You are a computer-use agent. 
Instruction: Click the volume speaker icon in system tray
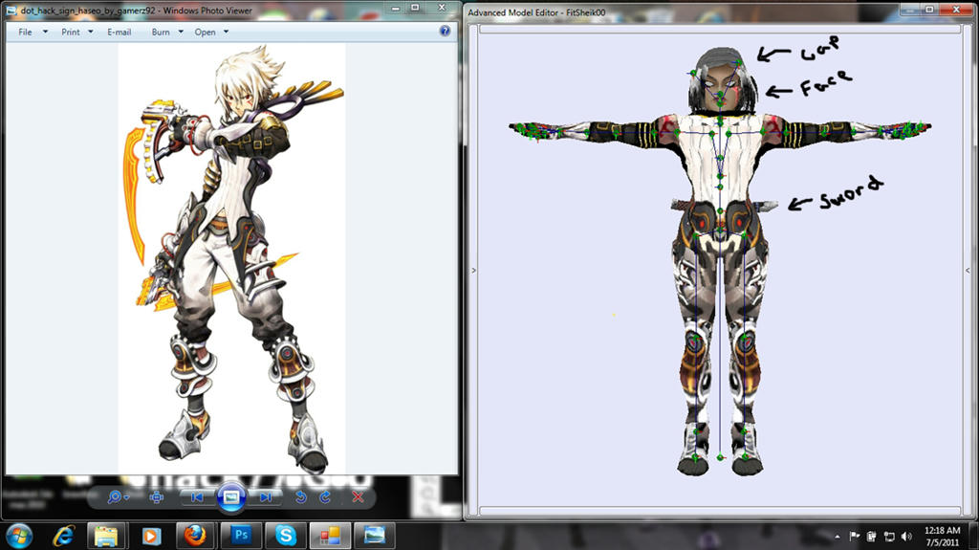click(906, 536)
